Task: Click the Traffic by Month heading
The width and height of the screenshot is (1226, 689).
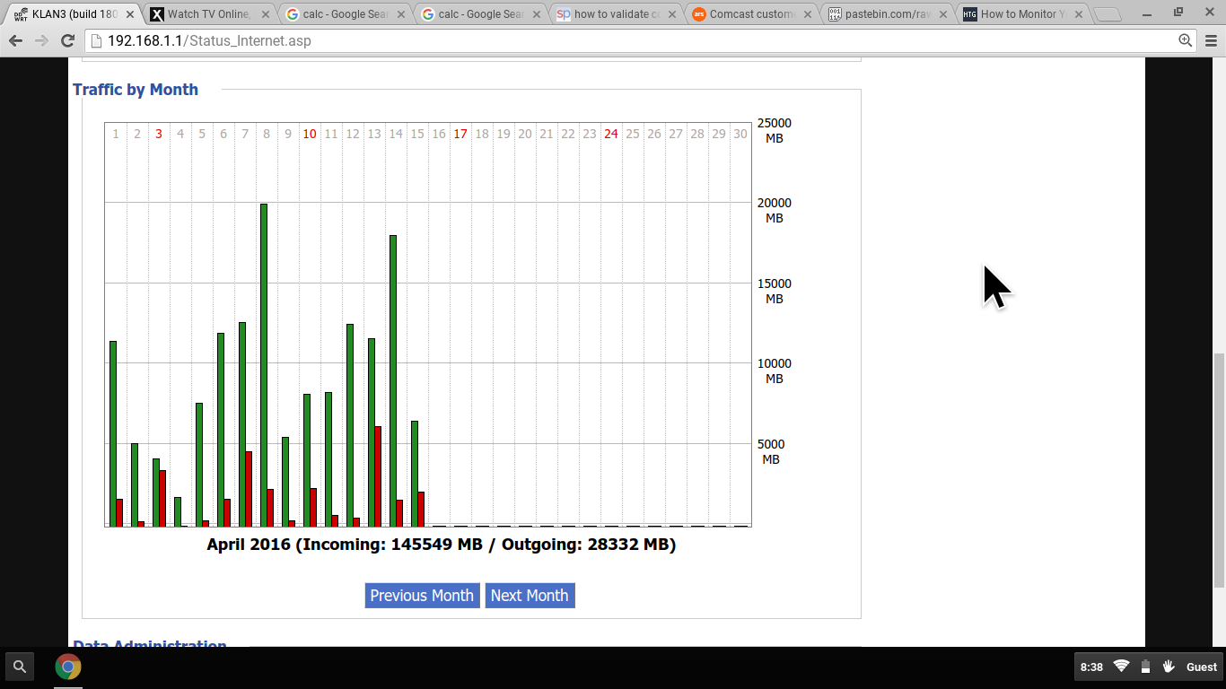Action: 136,90
